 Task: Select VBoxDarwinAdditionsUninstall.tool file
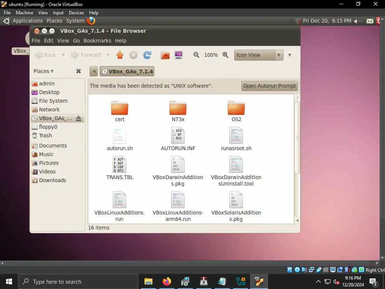coord(236,171)
